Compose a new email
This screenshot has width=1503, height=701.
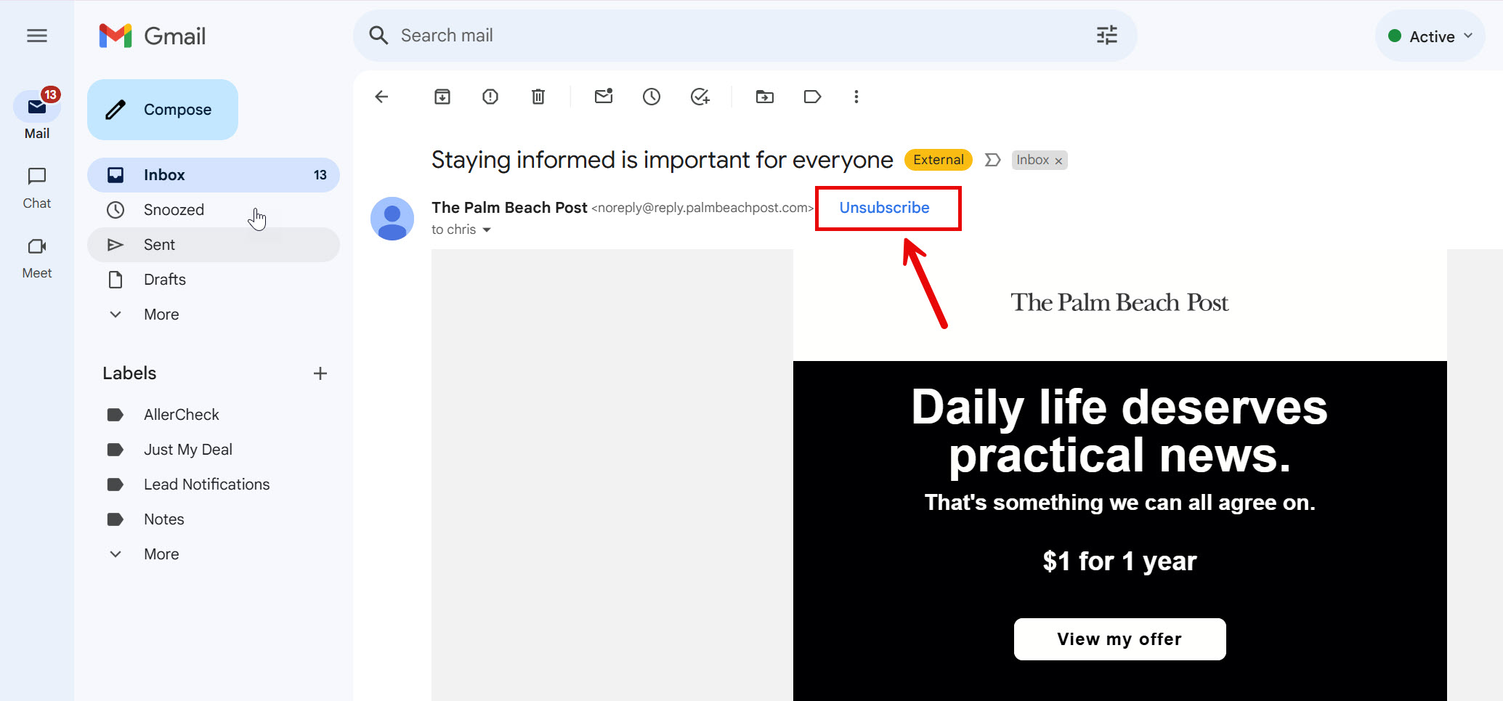(163, 110)
